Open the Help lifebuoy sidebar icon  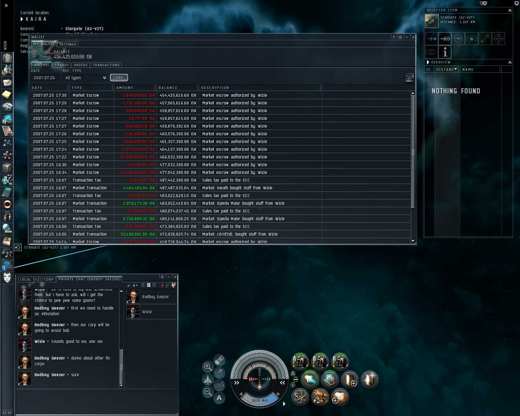tap(7, 204)
